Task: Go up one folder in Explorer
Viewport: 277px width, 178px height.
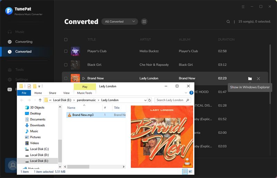Action: pyautogui.click(x=40, y=100)
